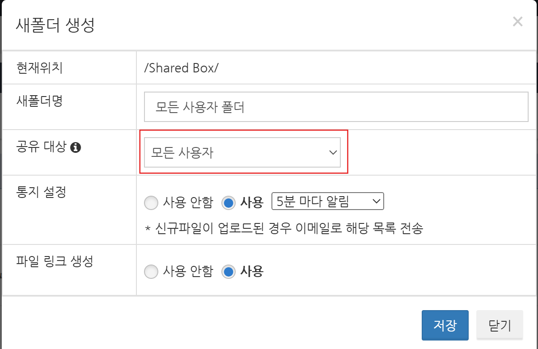Click the 새폴더명 text input field
This screenshot has width=538, height=349.
coord(336,107)
